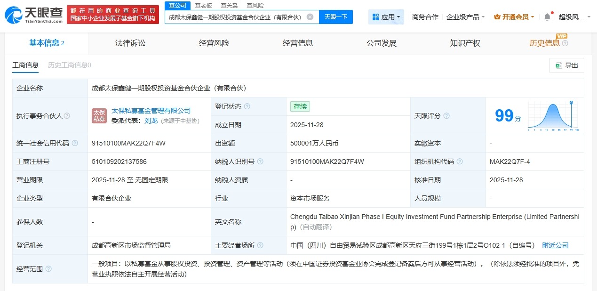Click the Excel icon in the 导出 button

tap(558, 65)
